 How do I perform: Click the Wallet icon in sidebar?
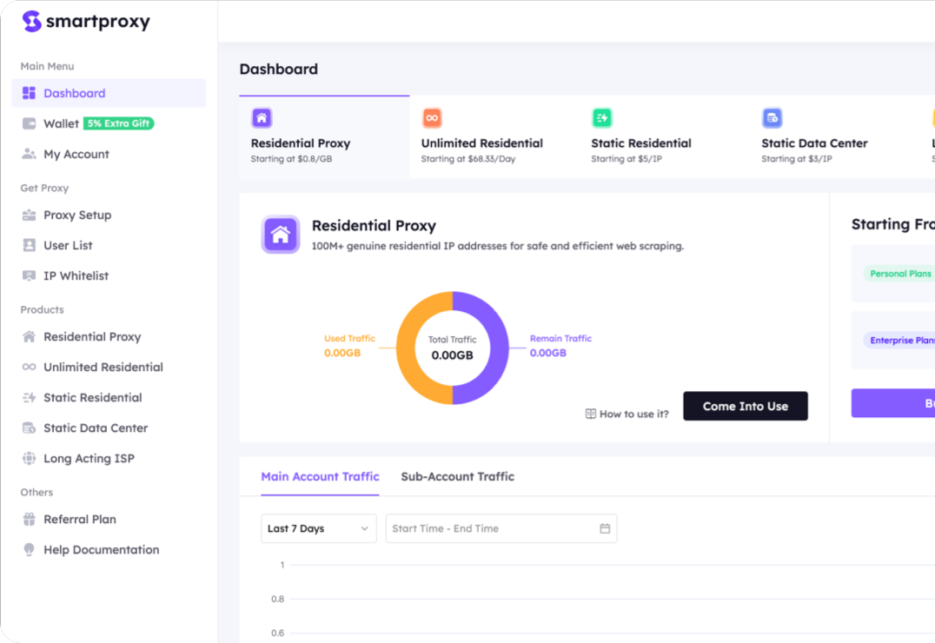click(29, 124)
